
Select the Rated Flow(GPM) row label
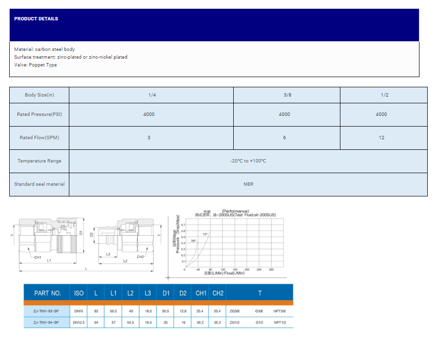tap(39, 138)
